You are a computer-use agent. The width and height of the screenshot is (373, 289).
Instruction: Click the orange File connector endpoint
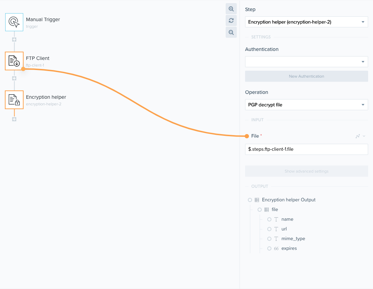pyautogui.click(x=247, y=136)
